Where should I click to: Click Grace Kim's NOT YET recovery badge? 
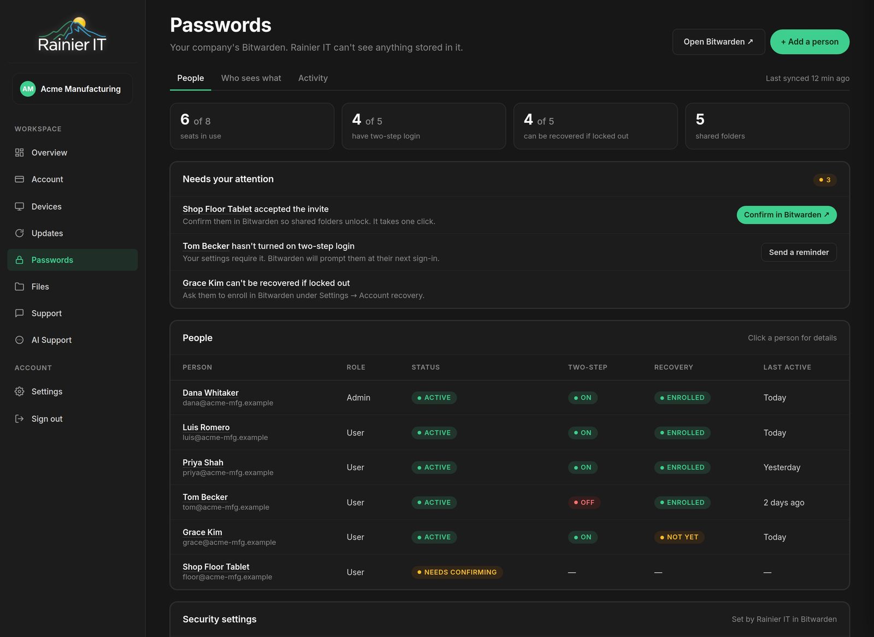click(680, 537)
